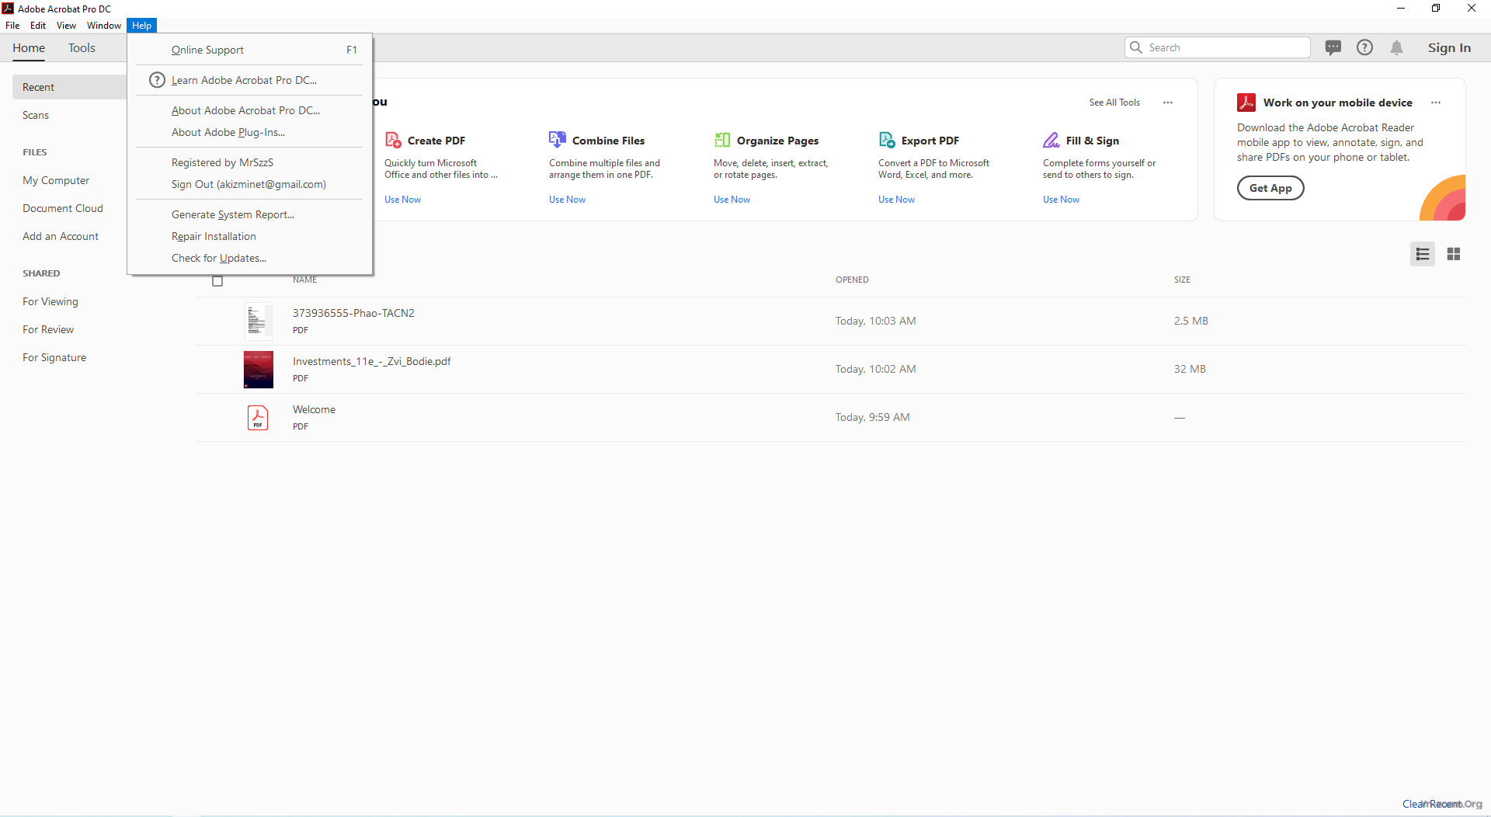Choose About Adobe Acrobat Pro DC

250,110
